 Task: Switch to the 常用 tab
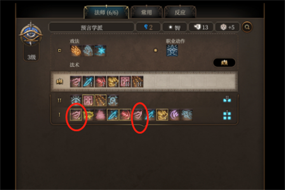(146, 12)
